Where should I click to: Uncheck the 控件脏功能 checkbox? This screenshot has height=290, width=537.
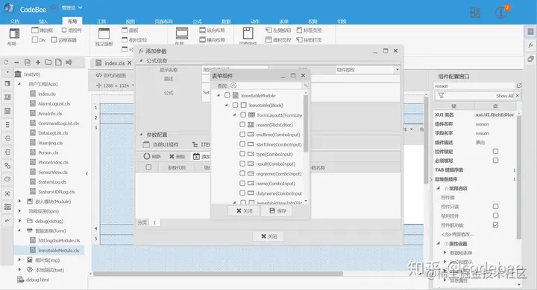(x=495, y=225)
